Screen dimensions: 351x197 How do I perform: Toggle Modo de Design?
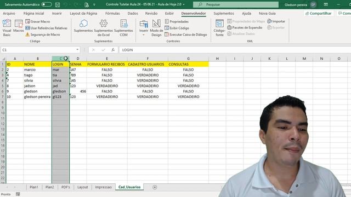click(156, 28)
